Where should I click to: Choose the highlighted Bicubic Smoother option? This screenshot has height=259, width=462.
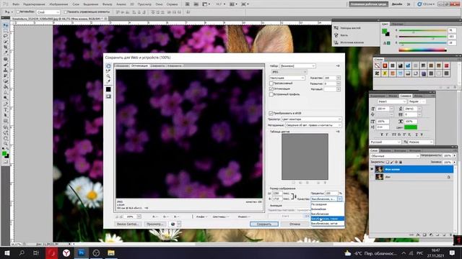tap(327, 219)
